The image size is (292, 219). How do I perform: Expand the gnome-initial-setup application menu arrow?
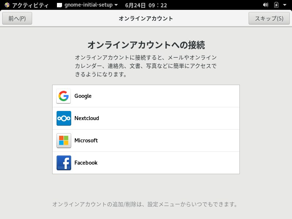pos(116,5)
